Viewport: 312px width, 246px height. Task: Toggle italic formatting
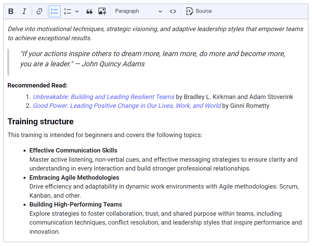(x=24, y=11)
